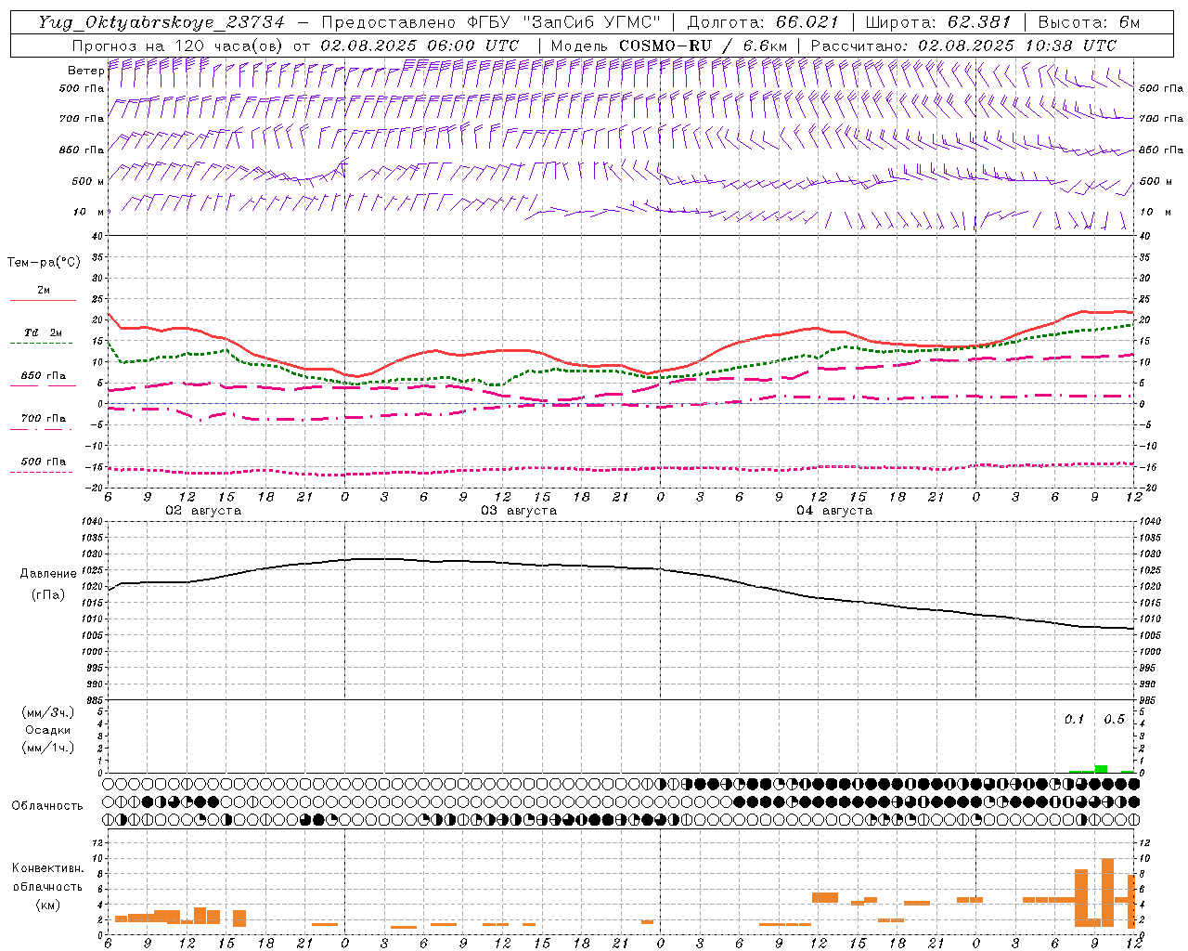Click the Ветер panel label
This screenshot has height=951, width=1188.
[x=84, y=71]
